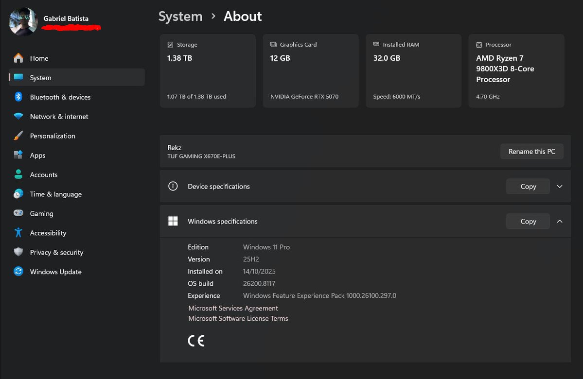
Task: Open Windows Update page
Action: (x=77, y=272)
